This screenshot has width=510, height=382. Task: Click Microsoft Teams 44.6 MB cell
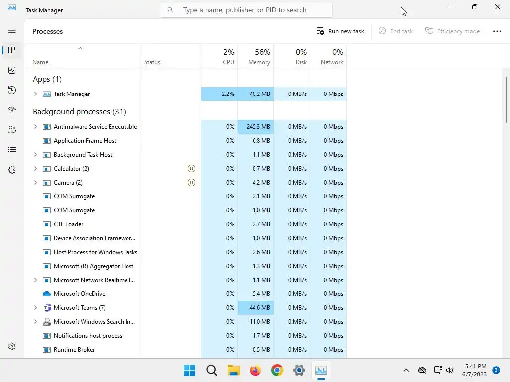pos(255,308)
